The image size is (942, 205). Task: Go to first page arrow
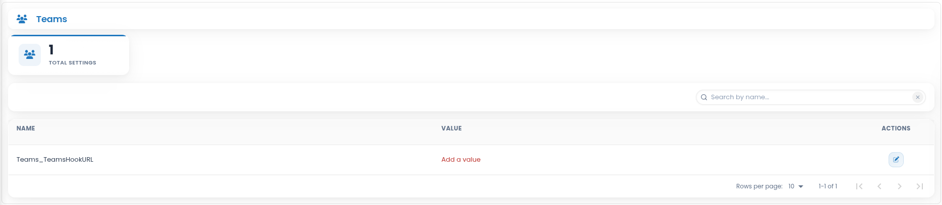tap(859, 186)
